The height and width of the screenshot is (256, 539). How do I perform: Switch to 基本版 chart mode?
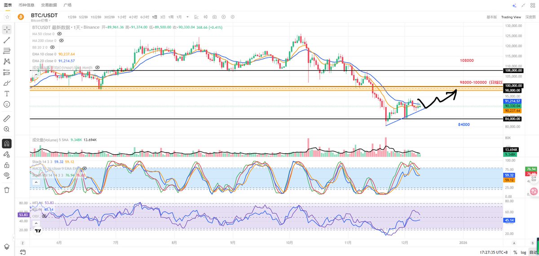point(491,17)
